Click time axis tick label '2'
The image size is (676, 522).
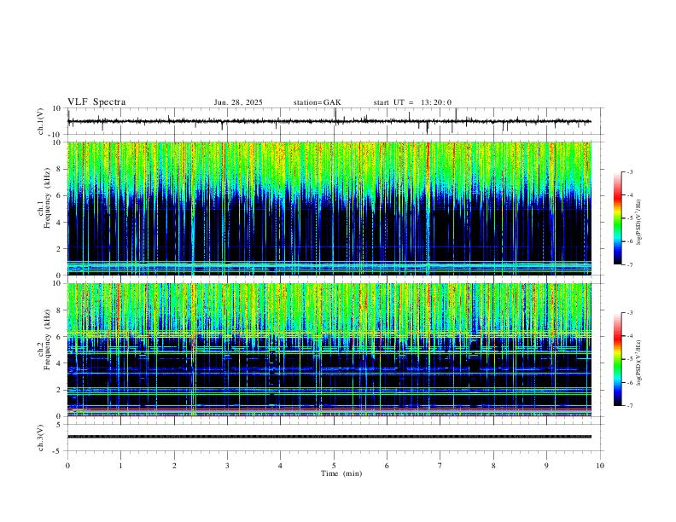pos(174,466)
